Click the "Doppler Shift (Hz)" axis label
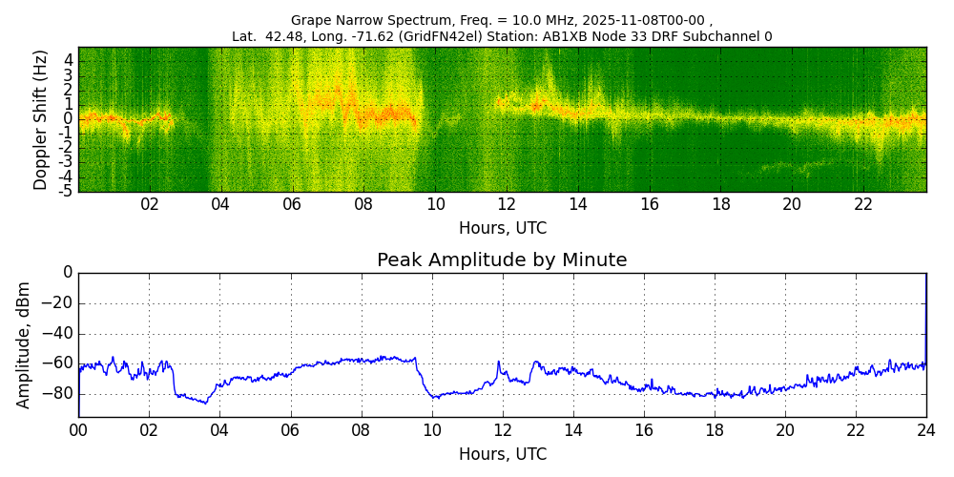 click(41, 119)
